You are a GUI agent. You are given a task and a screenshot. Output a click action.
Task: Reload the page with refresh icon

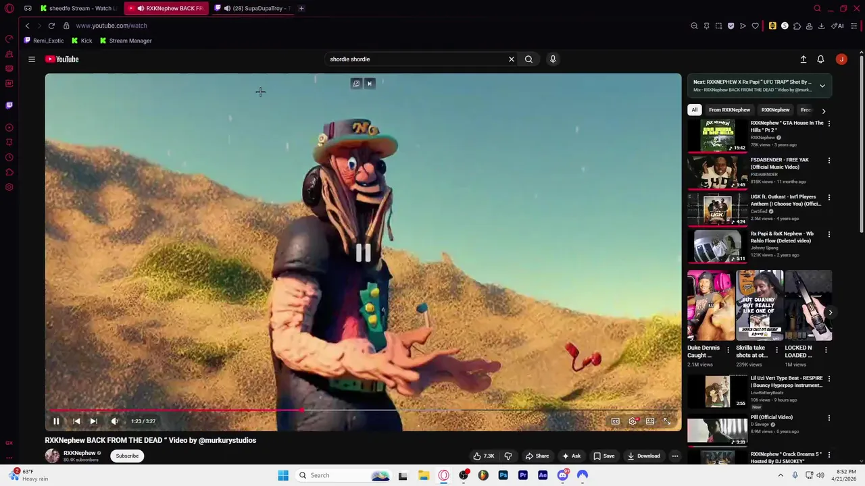(51, 26)
